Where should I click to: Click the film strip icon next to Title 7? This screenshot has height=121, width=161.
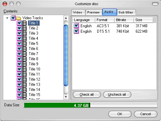pos(24,54)
